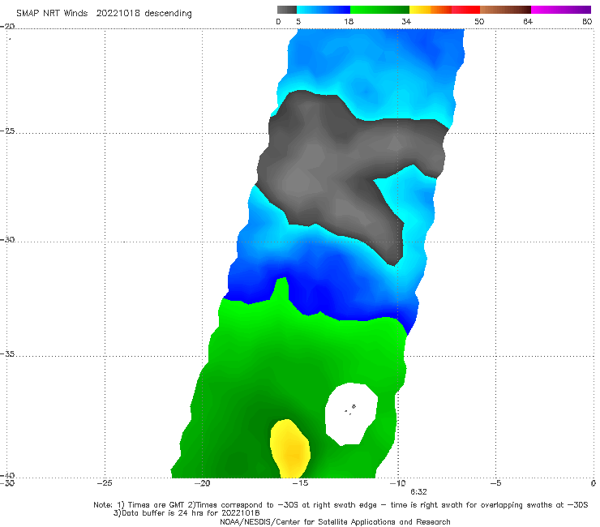
Task: Click the '-20' longitude label on the bottom axis
Action: [202, 483]
